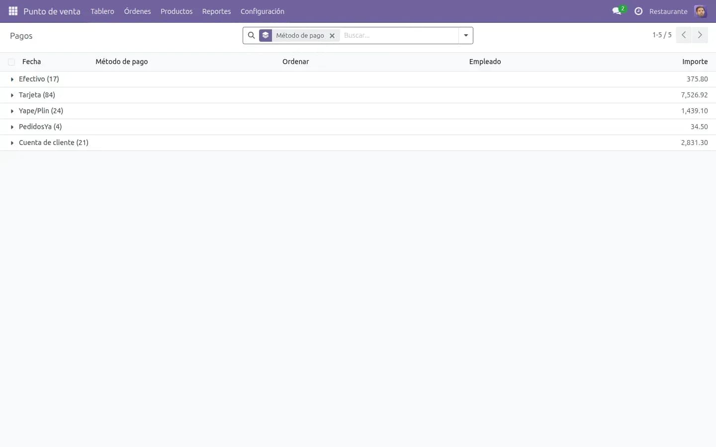
Task: Open the Tablero menu
Action: pyautogui.click(x=102, y=11)
